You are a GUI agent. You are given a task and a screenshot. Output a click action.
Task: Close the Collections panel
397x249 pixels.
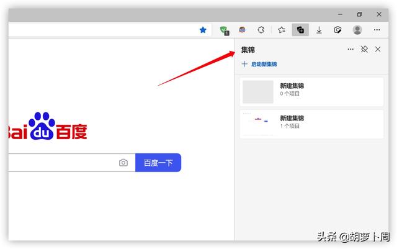(378, 49)
